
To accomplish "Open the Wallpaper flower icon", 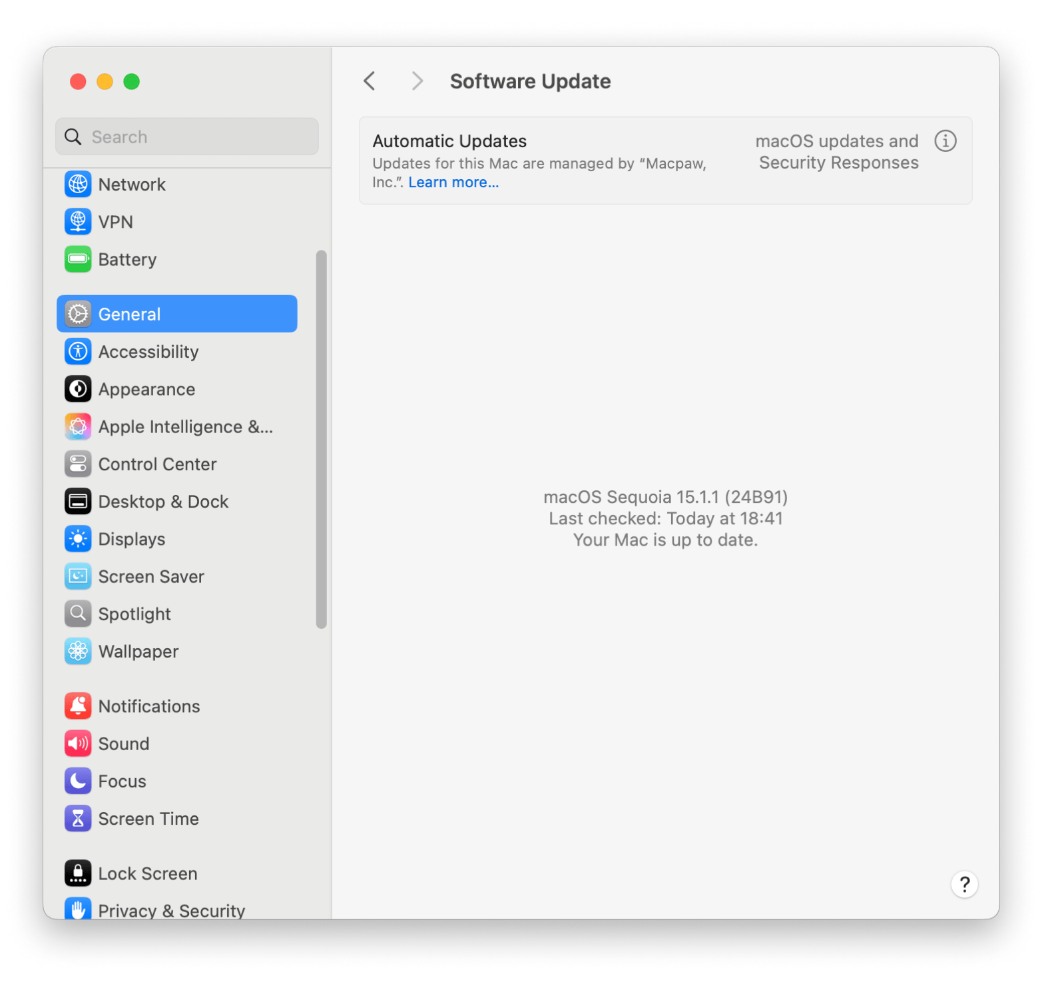I will click(x=78, y=651).
